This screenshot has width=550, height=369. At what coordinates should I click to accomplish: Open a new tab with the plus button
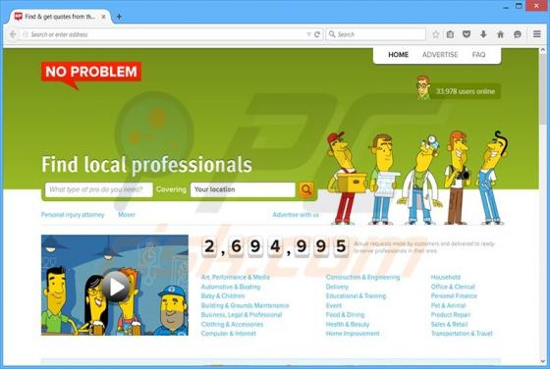[x=119, y=17]
